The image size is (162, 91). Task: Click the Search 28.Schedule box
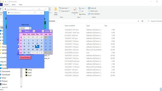pos(154,21)
